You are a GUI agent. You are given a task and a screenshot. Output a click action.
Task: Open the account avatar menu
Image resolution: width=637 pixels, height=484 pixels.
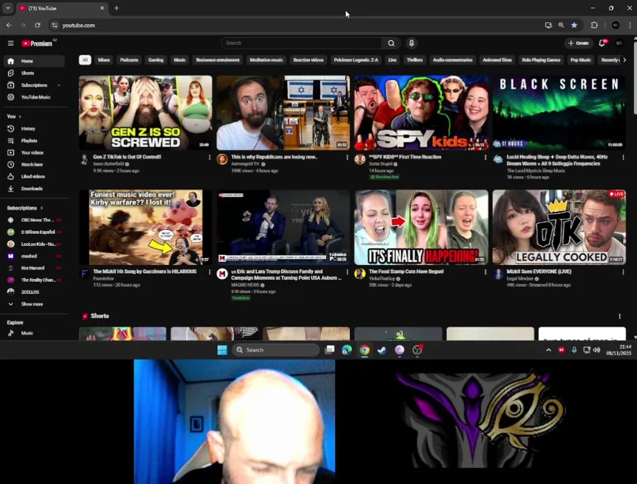[619, 43]
